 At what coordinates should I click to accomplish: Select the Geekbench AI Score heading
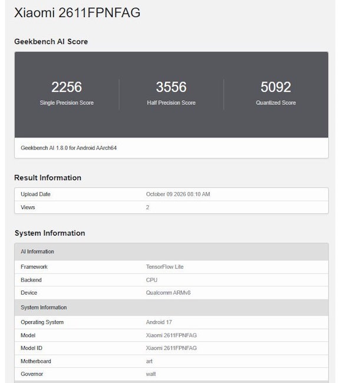click(51, 41)
